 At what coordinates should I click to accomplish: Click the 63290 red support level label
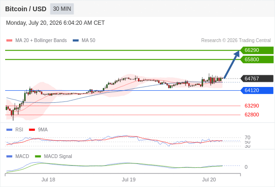tap(252, 106)
